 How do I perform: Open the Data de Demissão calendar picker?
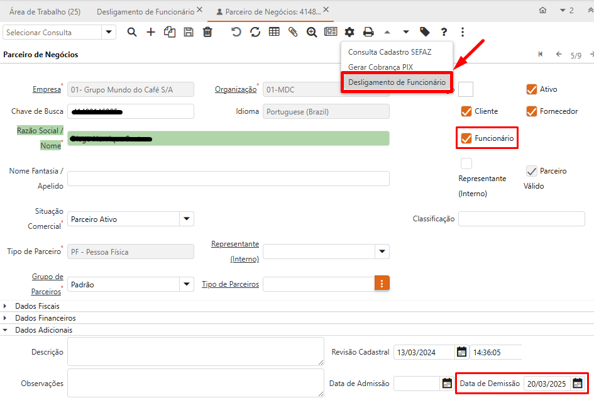click(577, 383)
